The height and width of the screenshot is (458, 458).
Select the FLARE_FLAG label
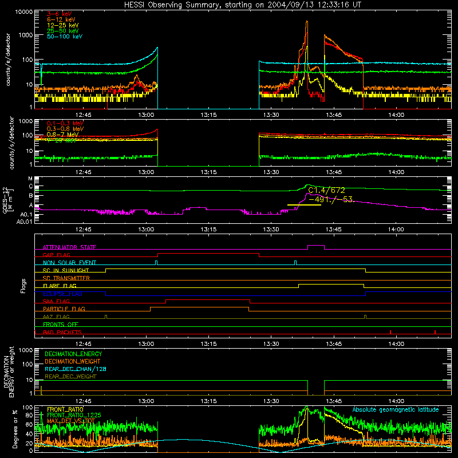[x=60, y=286]
